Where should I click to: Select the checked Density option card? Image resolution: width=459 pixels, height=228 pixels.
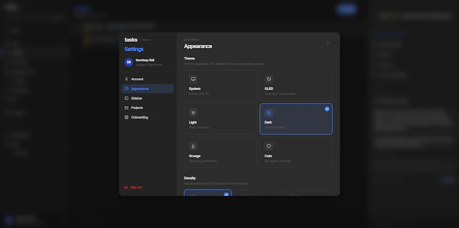tap(208, 193)
